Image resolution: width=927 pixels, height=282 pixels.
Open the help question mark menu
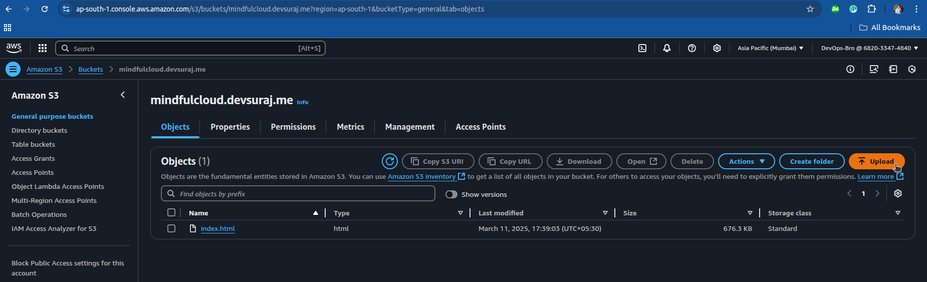tap(692, 48)
